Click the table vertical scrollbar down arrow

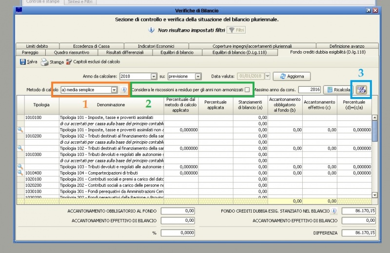374,195
